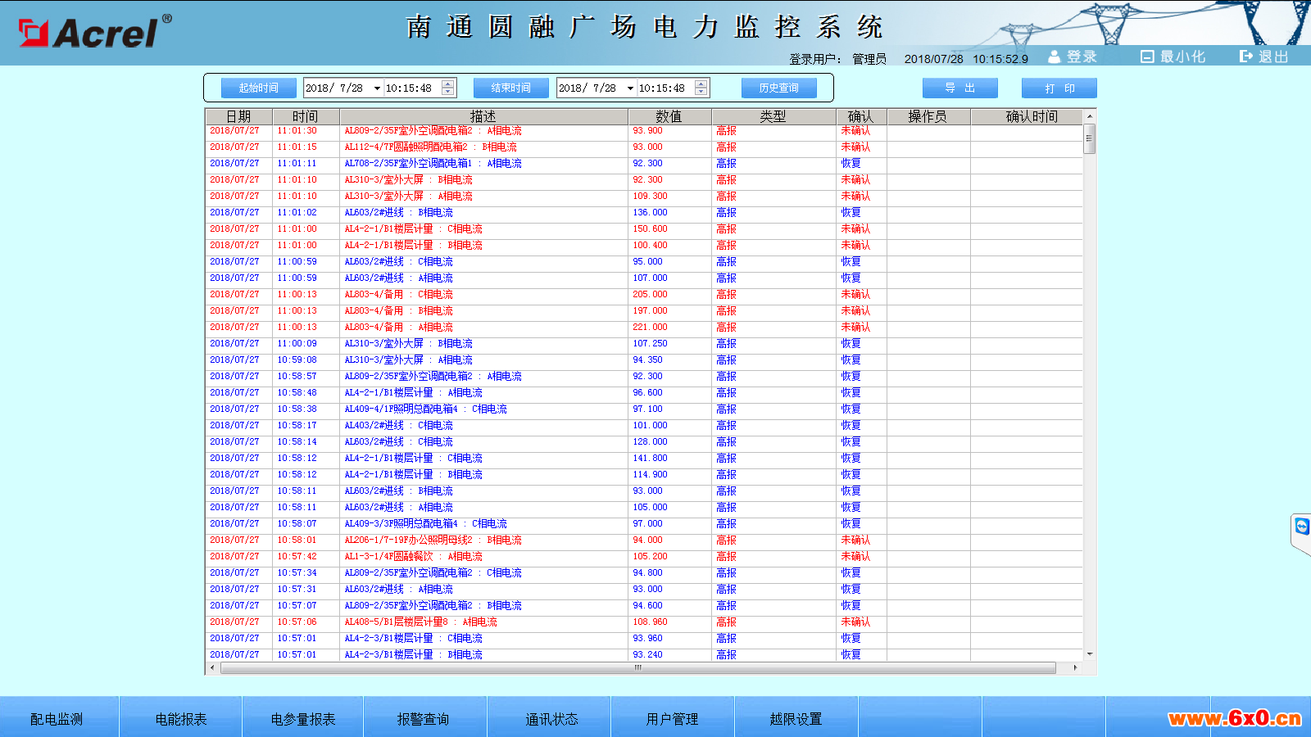
Task: Open end date dropdown arrow
Action: [x=630, y=88]
